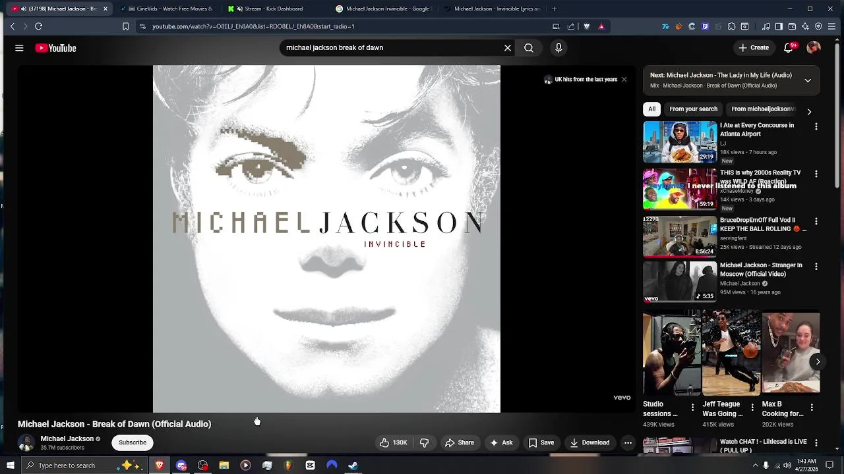Image resolution: width=844 pixels, height=474 pixels.
Task: Click the Windows taskbar search box
Action: point(83,465)
